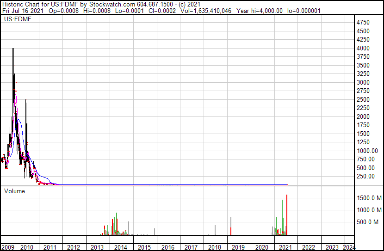The height and width of the screenshot is (251, 384).
Task: Click the 1250 price axis label
Action: (x=363, y=142)
